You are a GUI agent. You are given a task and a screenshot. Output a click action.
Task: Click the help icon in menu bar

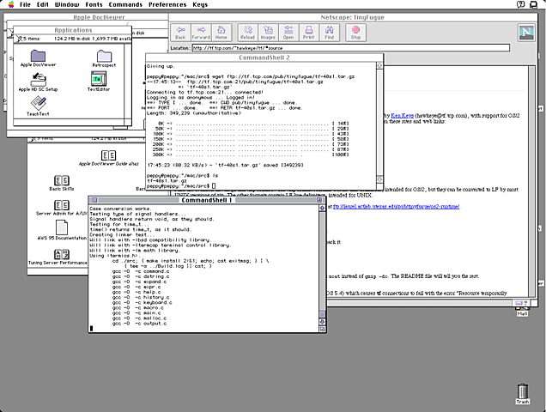point(520,4)
